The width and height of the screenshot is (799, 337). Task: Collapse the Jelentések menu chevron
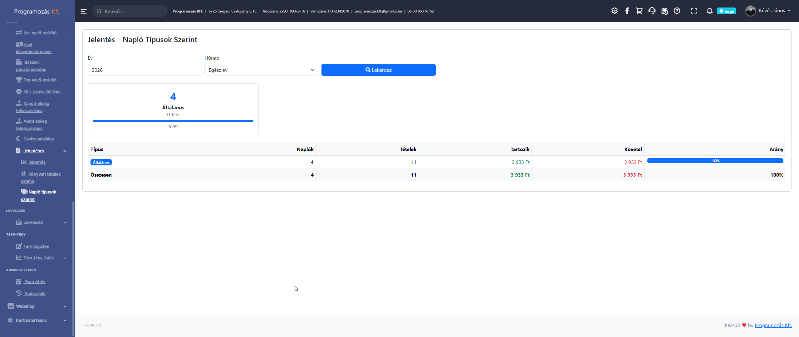pyautogui.click(x=65, y=151)
